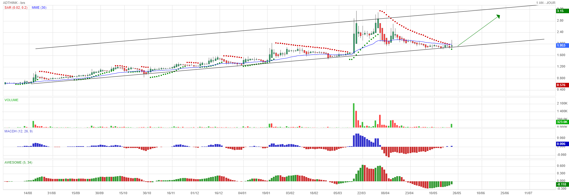Click the 16/12 date on time axis

[x=218, y=193]
